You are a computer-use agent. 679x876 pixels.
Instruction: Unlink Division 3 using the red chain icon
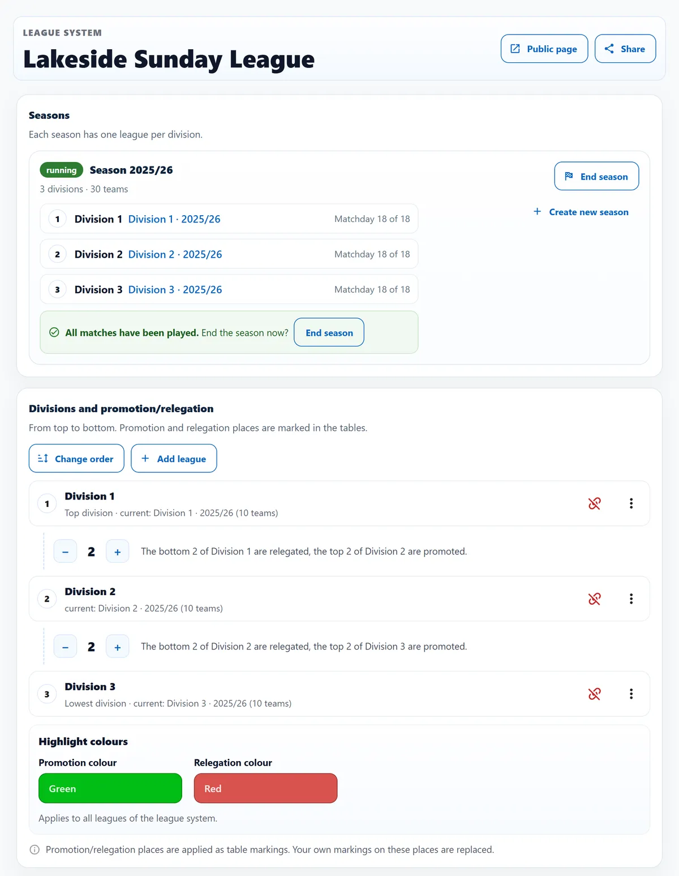click(595, 694)
